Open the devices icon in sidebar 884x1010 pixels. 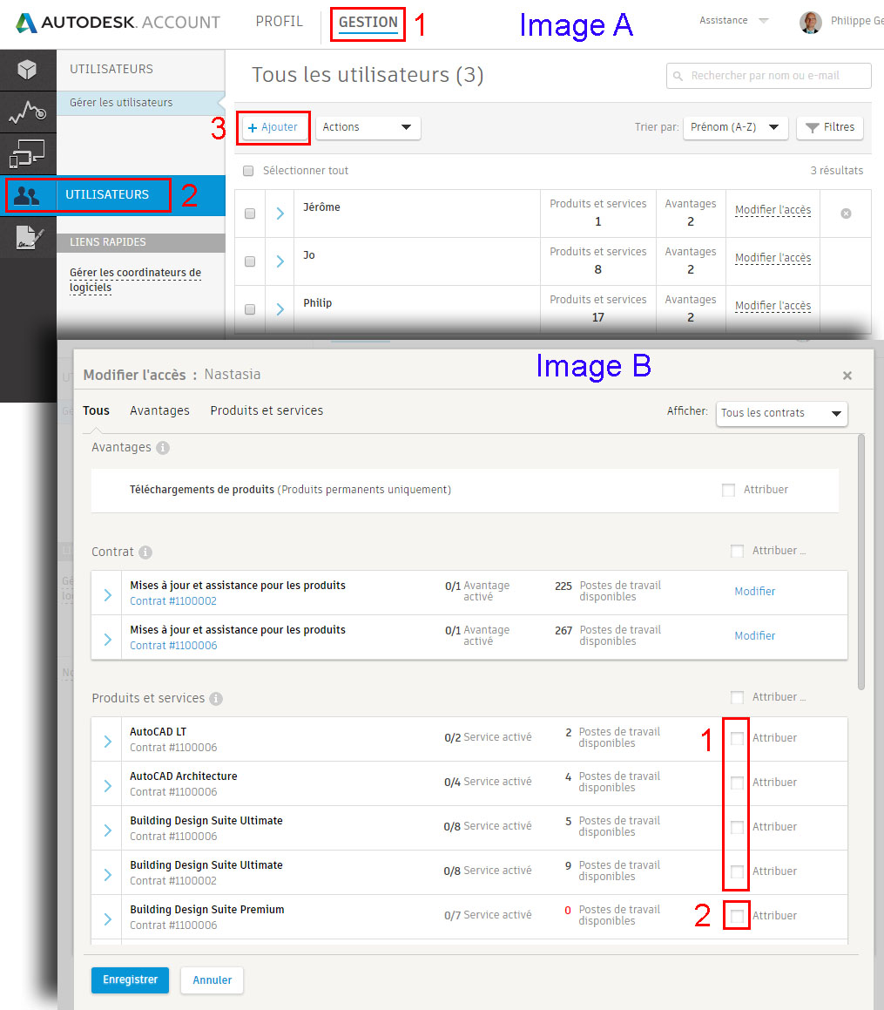[27, 154]
